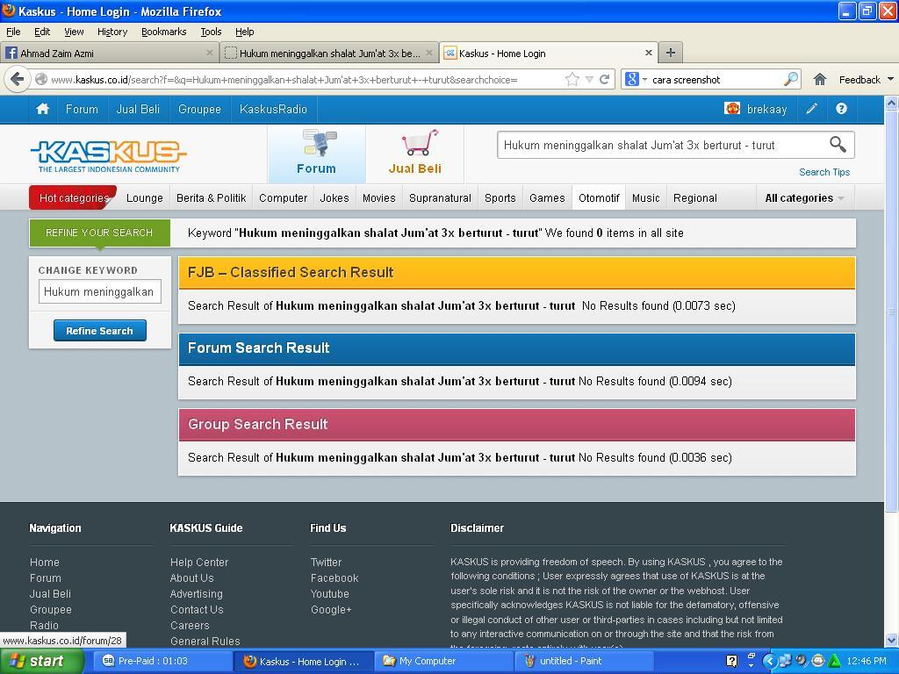899x674 pixels.
Task: Run the Google search magnifier icon
Action: pyautogui.click(x=791, y=79)
